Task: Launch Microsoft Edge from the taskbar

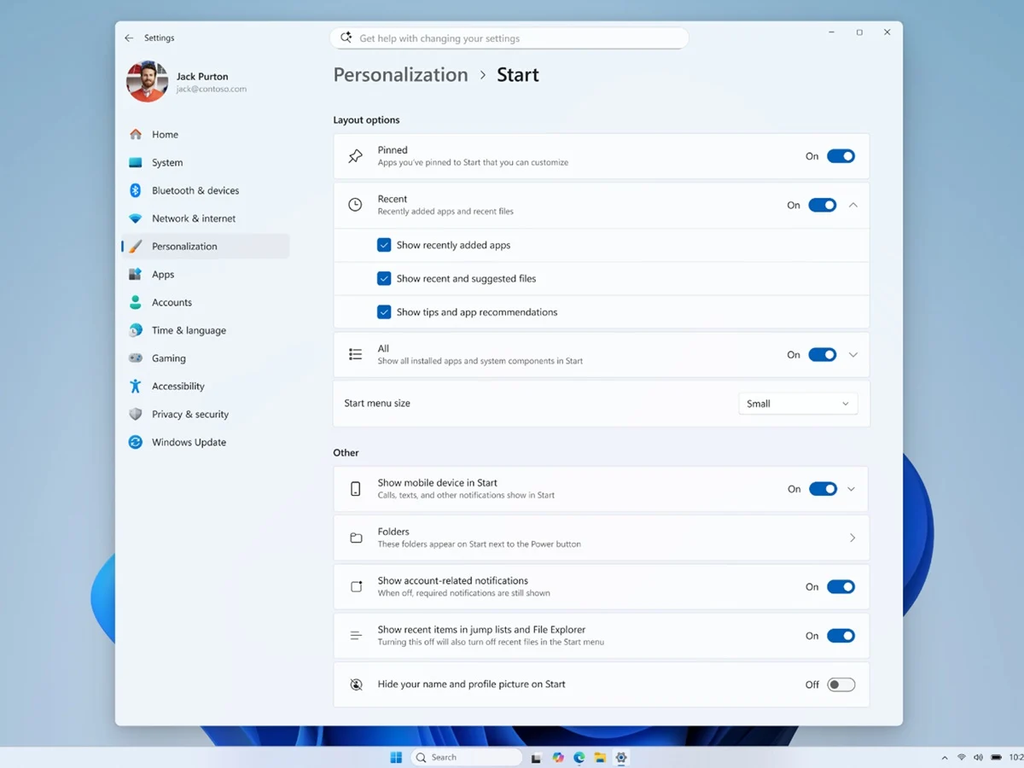Action: click(x=579, y=757)
